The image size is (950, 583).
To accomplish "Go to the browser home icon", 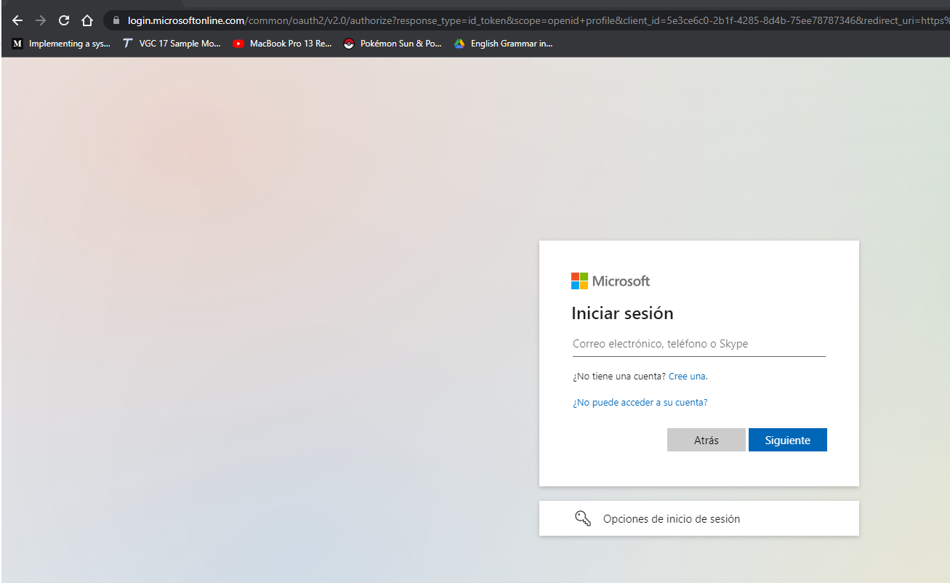I will (x=87, y=20).
